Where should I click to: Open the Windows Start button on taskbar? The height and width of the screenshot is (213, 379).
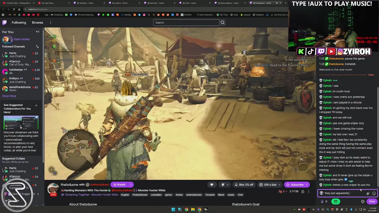pyautogui.click(x=173, y=209)
